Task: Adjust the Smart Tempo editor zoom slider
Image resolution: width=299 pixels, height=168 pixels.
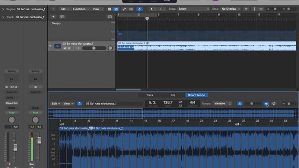Action: (x=289, y=104)
